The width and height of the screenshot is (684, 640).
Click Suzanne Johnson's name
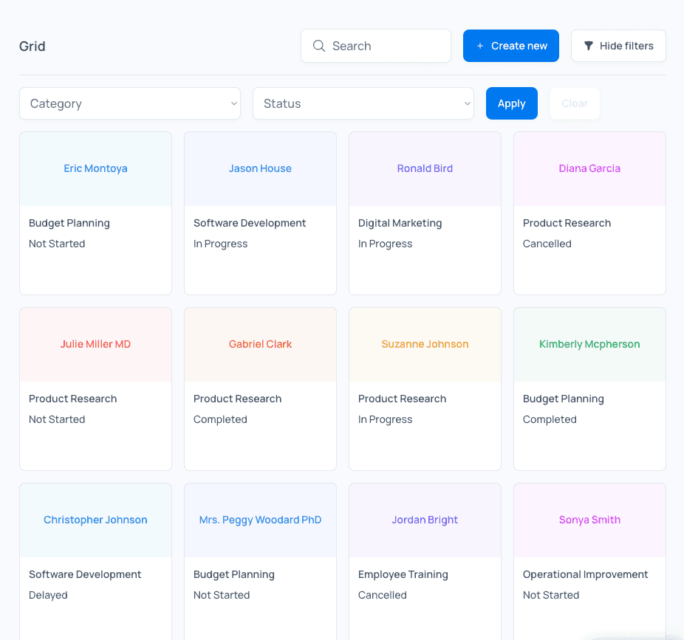point(425,344)
